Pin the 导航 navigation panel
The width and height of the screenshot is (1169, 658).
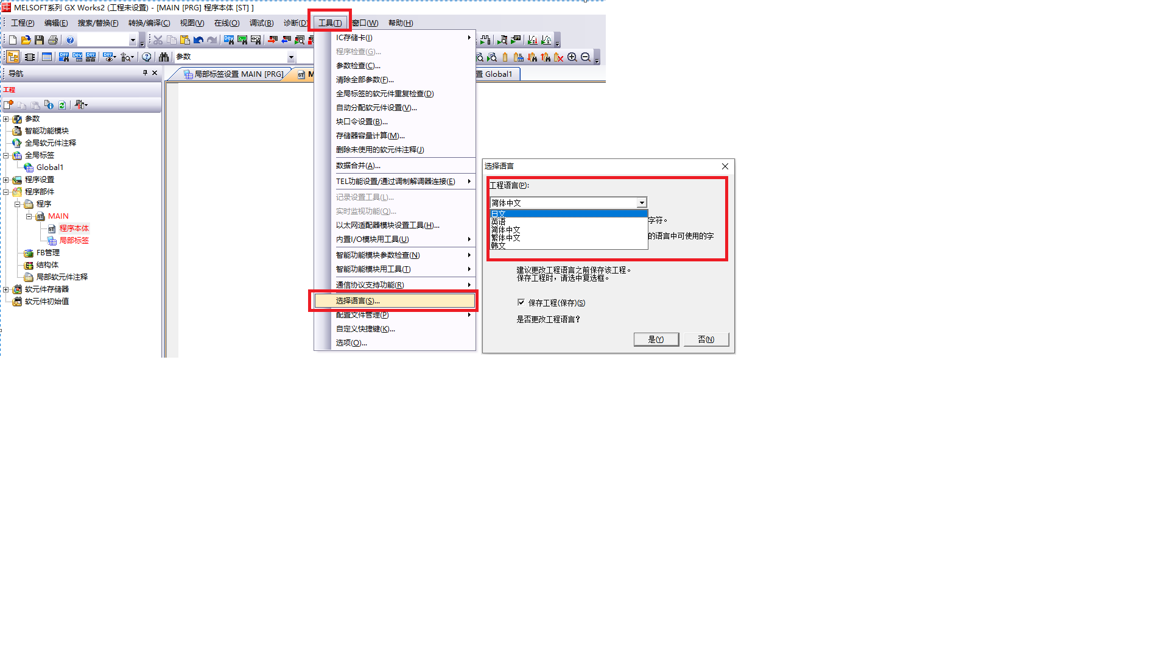pyautogui.click(x=145, y=73)
